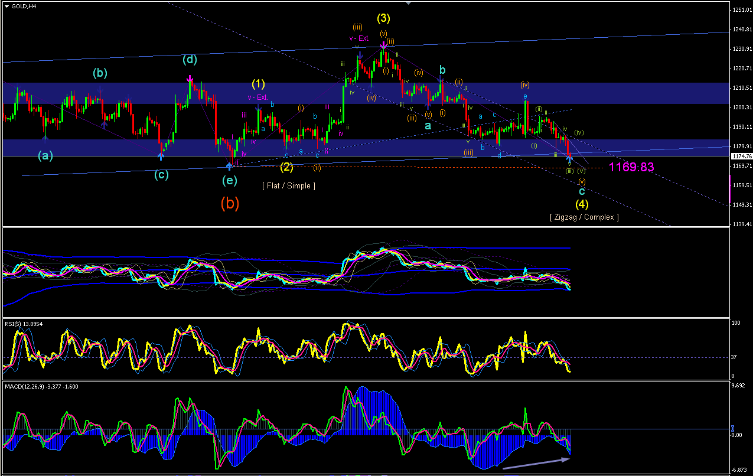Select the magenta vertical bar on the price axis
Image resolution: width=753 pixels, height=476 pixels.
(x=730, y=188)
